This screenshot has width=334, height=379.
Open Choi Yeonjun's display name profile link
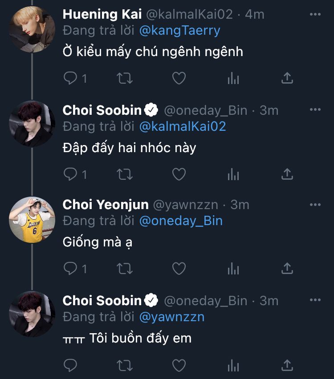106,205
